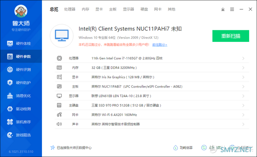Expand the Iris Xe Graphics row chevron

[x=243, y=77]
